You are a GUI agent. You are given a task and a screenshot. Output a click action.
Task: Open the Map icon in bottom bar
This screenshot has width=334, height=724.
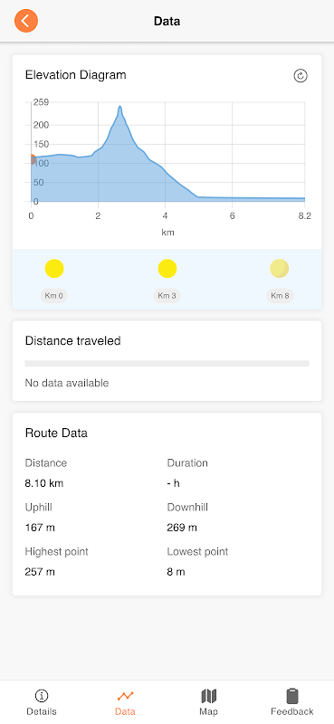(x=209, y=695)
